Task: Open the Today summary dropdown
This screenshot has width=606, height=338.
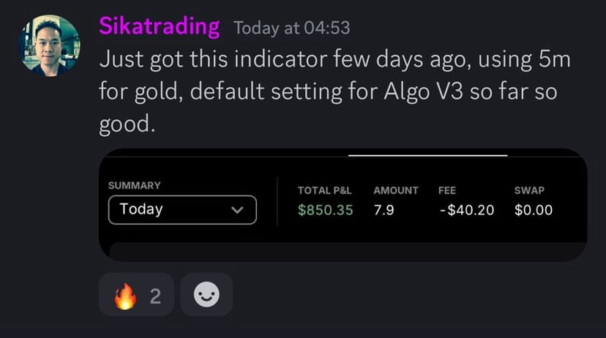Action: [182, 209]
